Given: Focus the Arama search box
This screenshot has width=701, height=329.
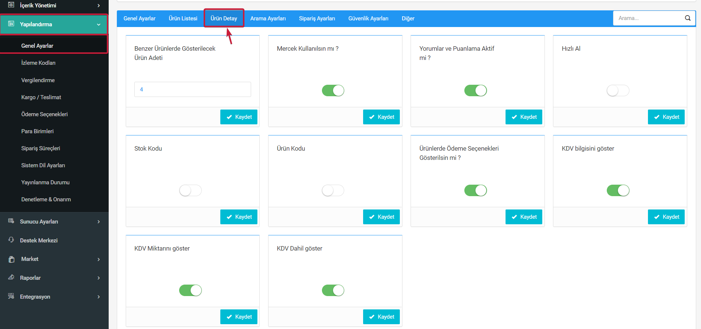Looking at the screenshot, I should pyautogui.click(x=654, y=18).
